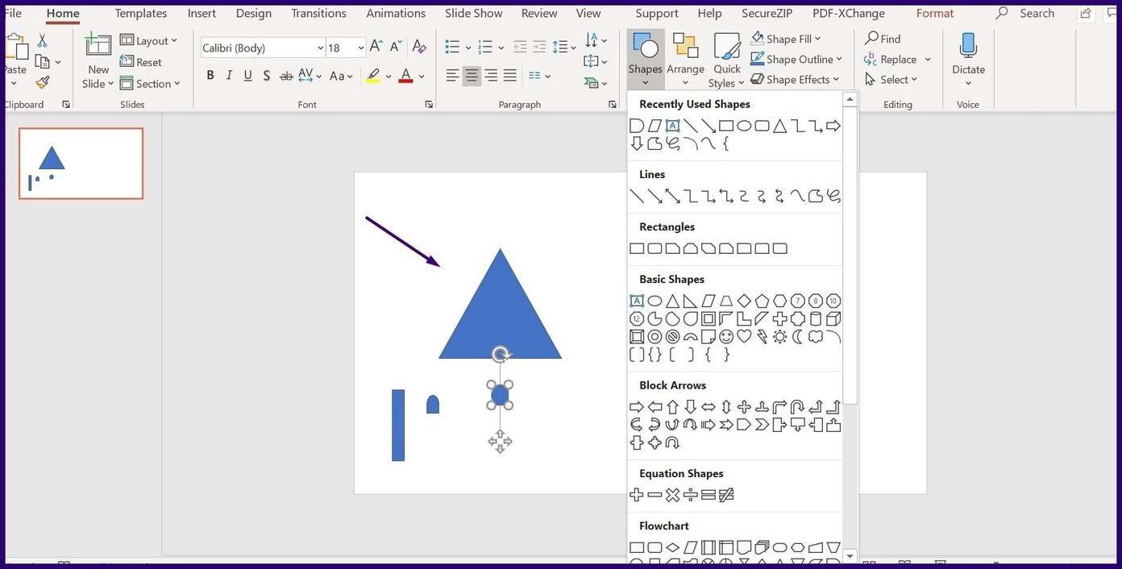This screenshot has height=569, width=1122.
Task: Open the Shape Fill dropdown
Action: [786, 39]
